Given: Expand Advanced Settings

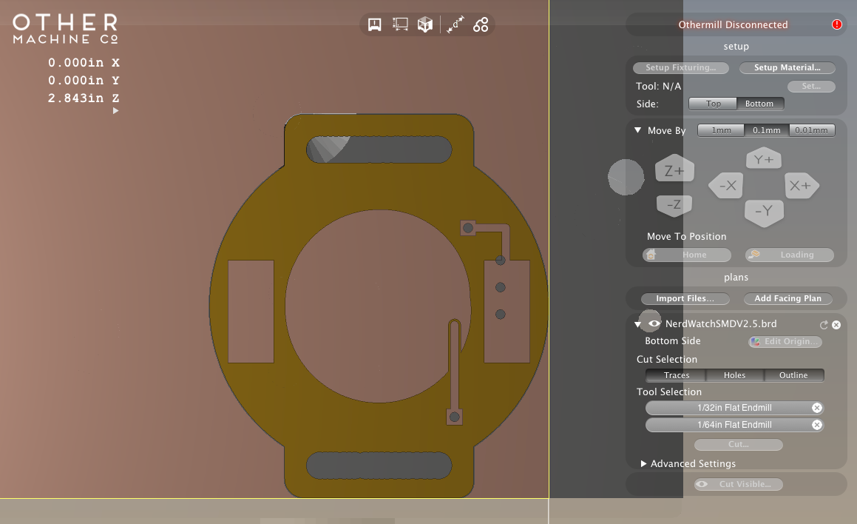Looking at the screenshot, I should (x=644, y=463).
